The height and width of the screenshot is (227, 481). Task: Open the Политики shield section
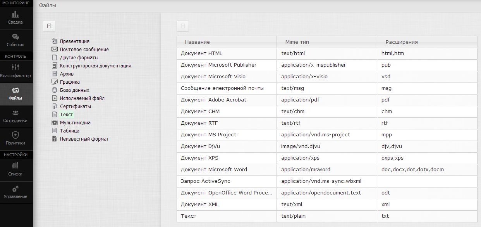point(15,138)
